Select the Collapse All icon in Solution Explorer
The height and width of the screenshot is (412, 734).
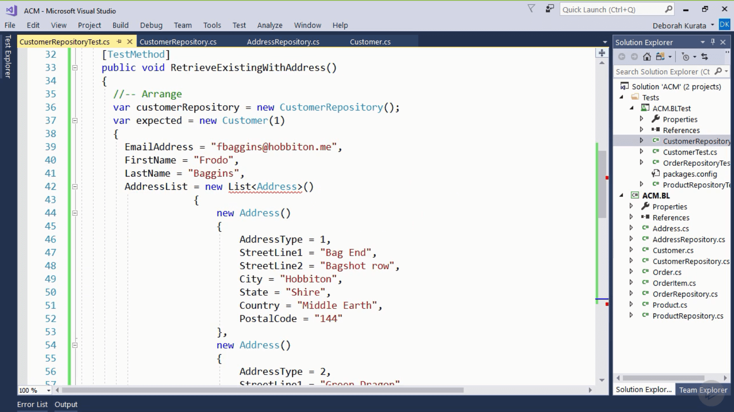click(660, 57)
